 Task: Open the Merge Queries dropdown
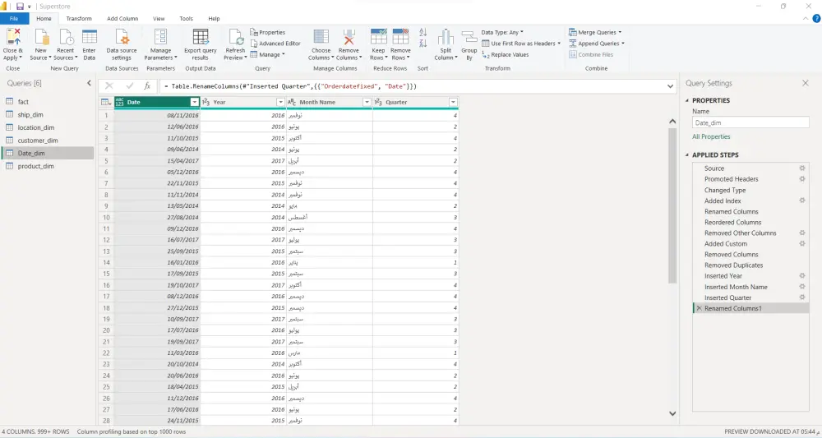pos(595,33)
